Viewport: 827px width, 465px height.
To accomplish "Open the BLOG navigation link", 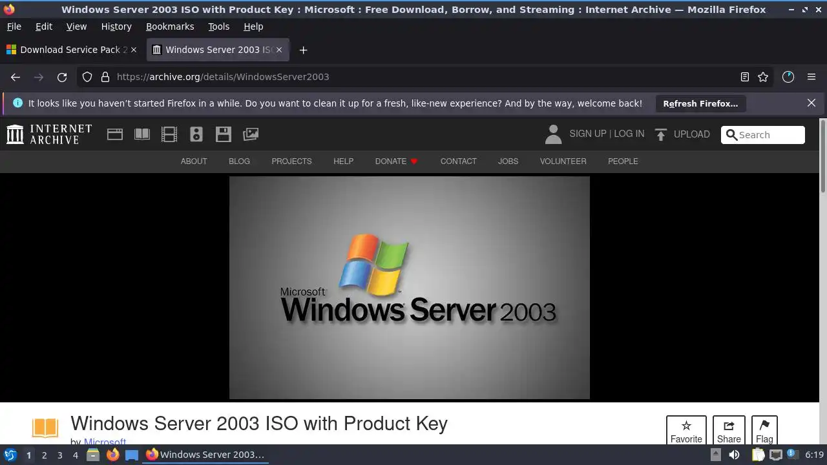I will [239, 161].
